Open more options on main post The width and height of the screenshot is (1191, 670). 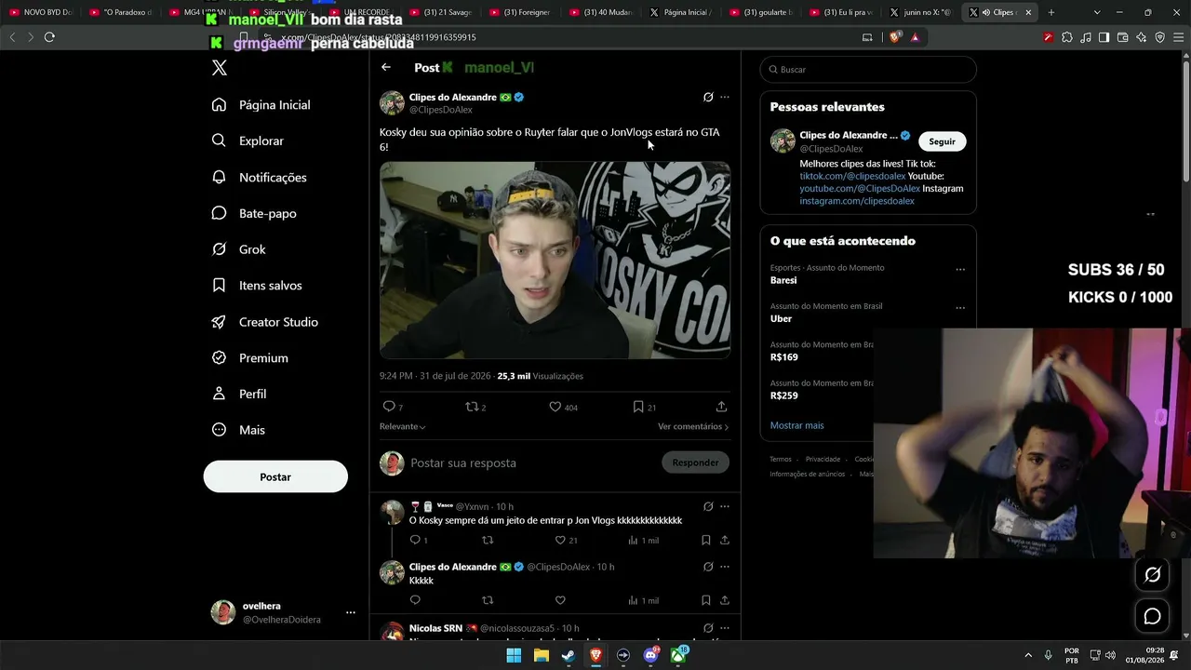(x=725, y=97)
